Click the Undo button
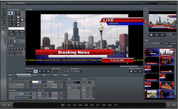178x109 pixels. click(x=17, y=34)
